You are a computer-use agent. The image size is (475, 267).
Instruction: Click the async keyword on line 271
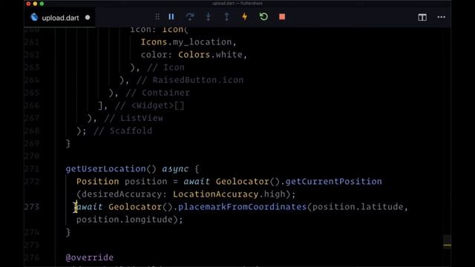175,168
